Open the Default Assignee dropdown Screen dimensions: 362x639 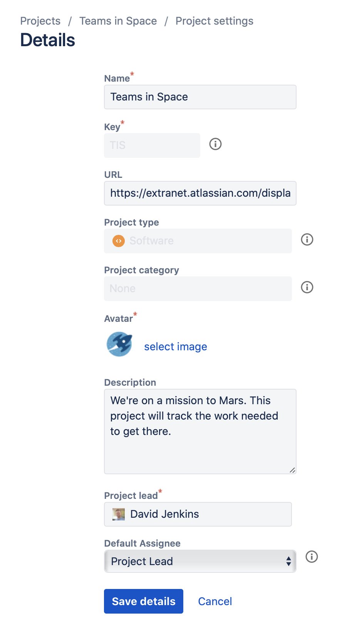point(200,561)
